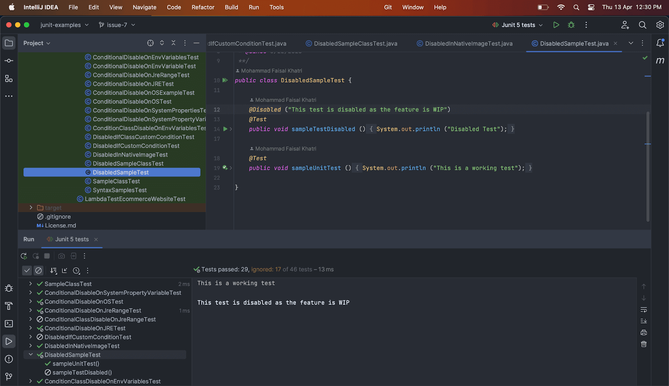Switch to DisabledSampleClassTest.java tab
This screenshot has width=669, height=386.
[355, 43]
